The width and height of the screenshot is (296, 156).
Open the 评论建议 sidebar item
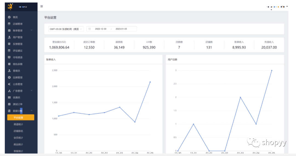18,51
